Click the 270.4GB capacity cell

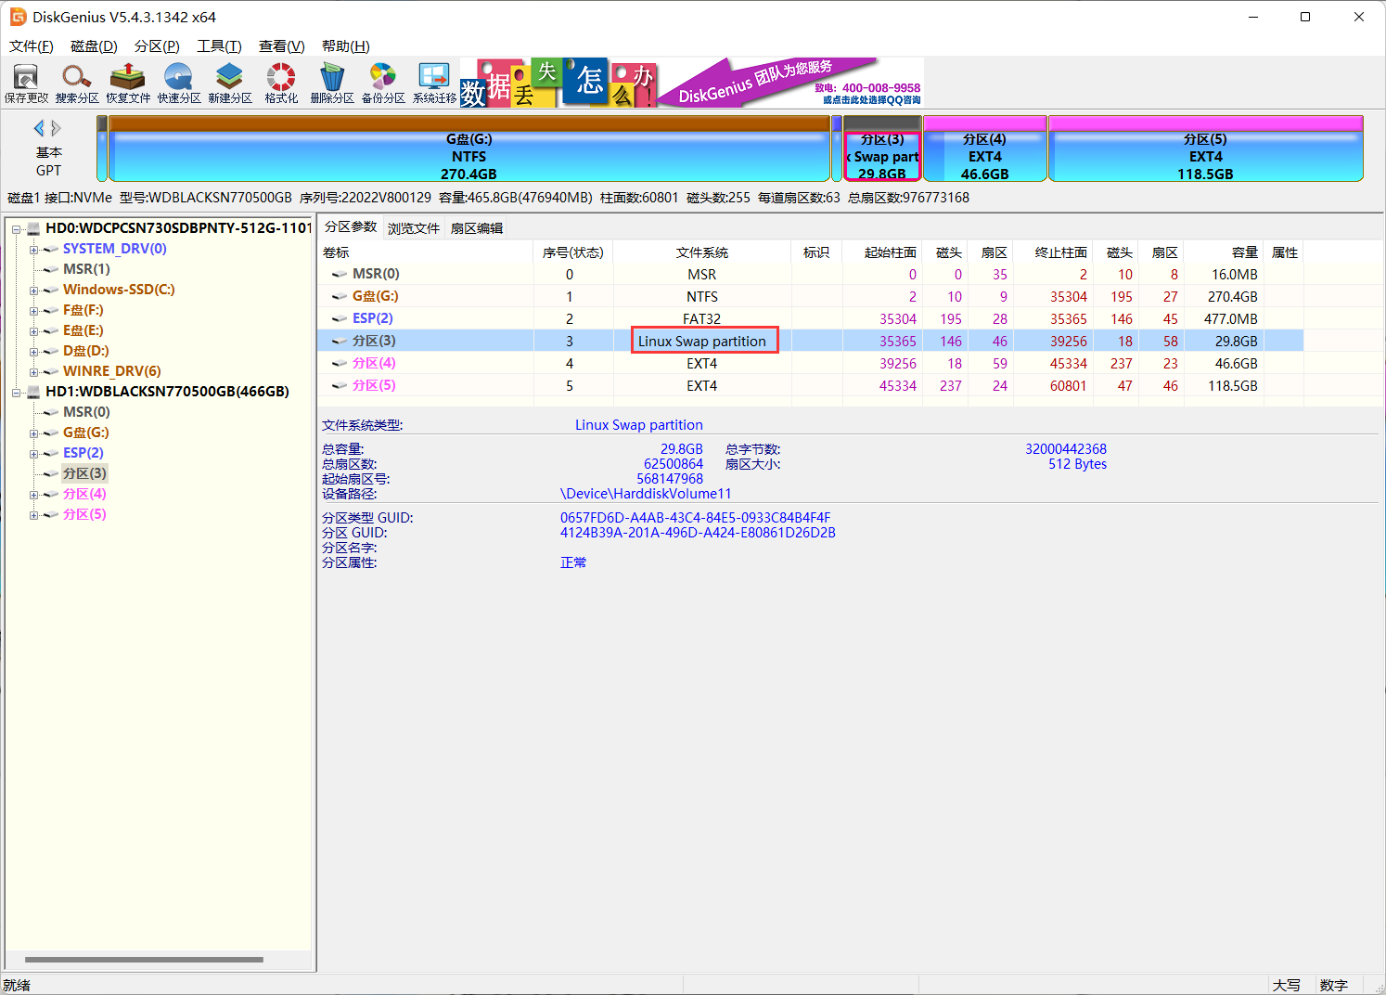(x=1233, y=297)
